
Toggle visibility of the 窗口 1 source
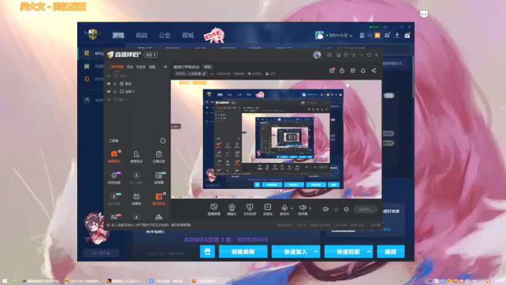coord(109,99)
